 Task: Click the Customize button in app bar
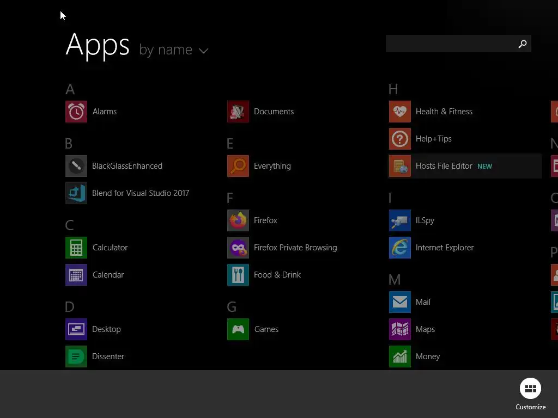pyautogui.click(x=530, y=394)
